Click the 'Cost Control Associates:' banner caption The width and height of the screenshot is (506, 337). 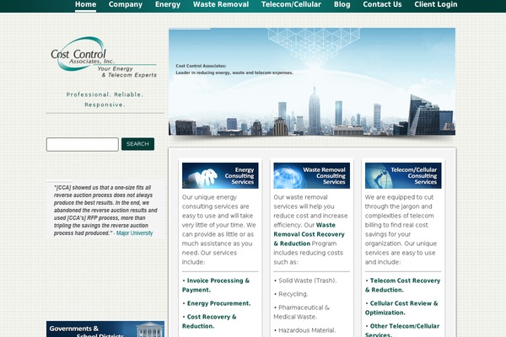tap(201, 66)
